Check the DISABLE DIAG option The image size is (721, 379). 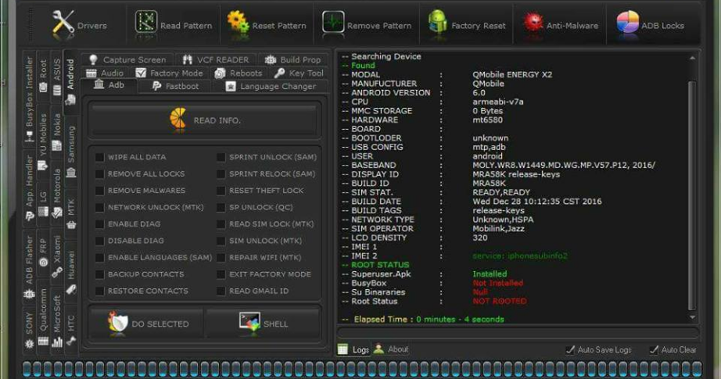coord(100,241)
